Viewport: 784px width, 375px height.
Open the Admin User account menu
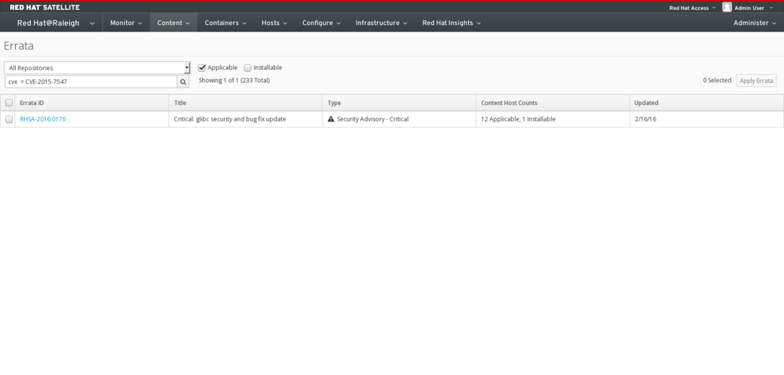click(x=754, y=8)
